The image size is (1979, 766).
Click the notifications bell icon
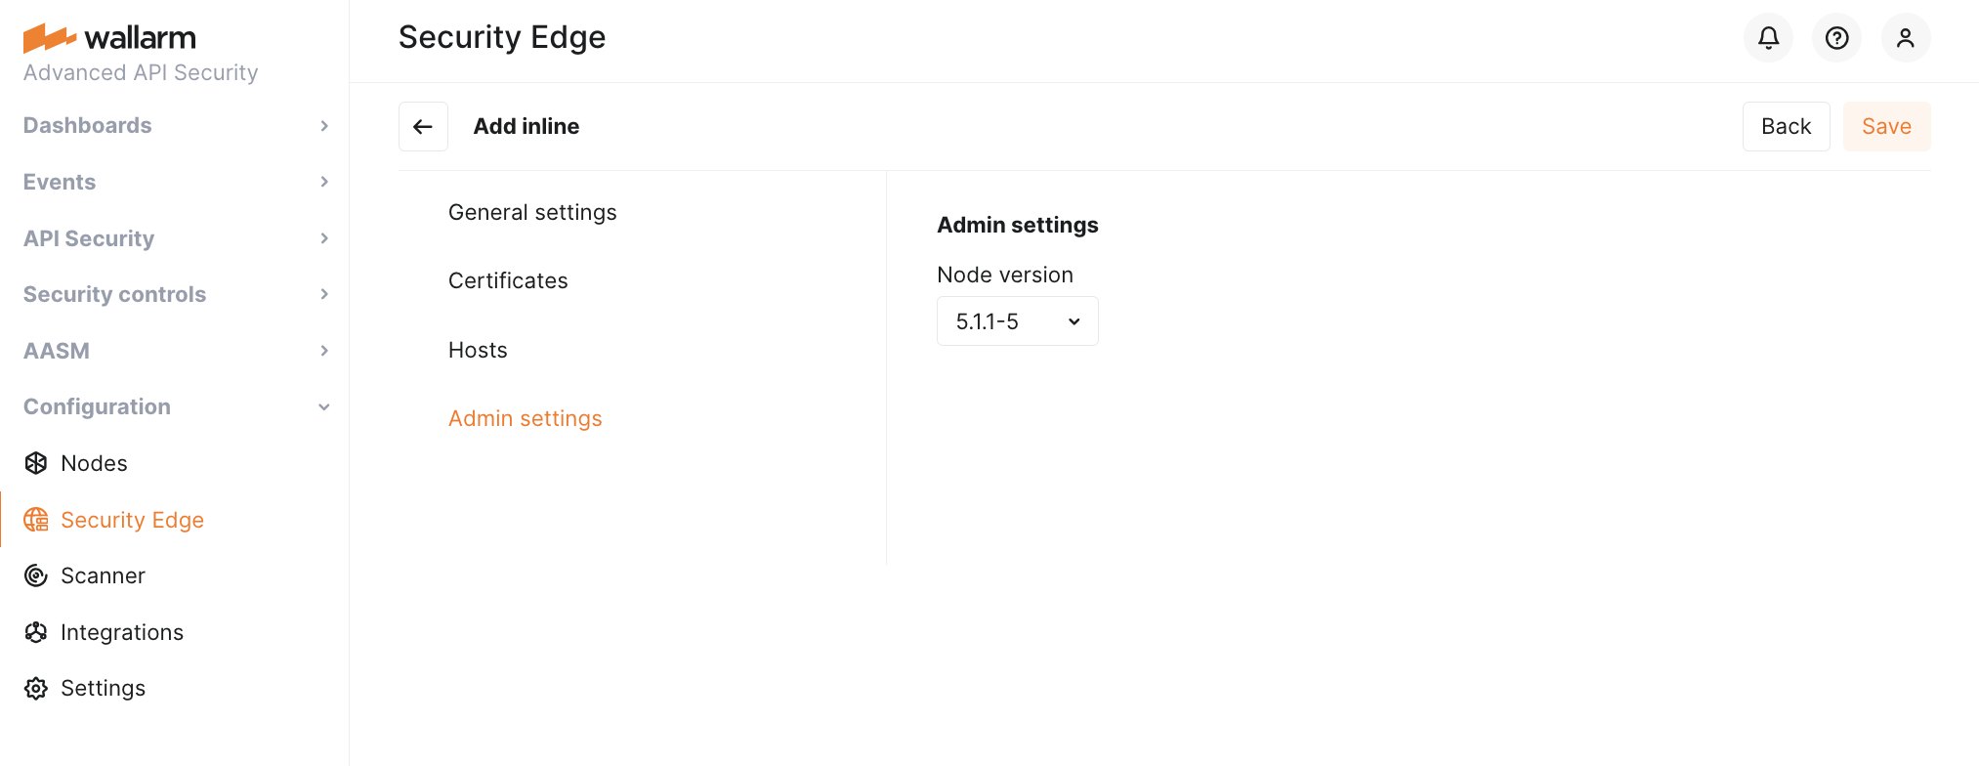tap(1768, 38)
